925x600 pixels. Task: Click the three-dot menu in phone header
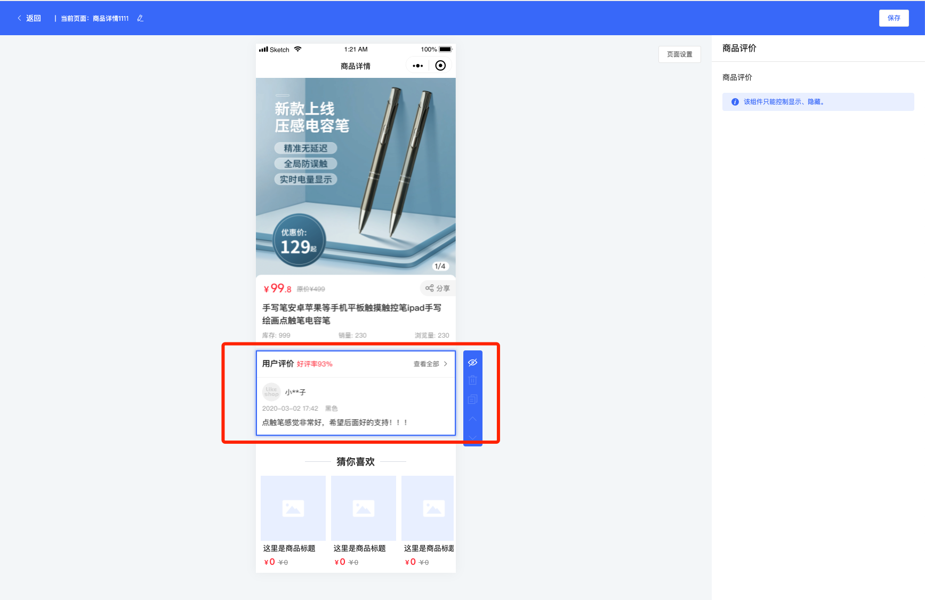point(417,66)
